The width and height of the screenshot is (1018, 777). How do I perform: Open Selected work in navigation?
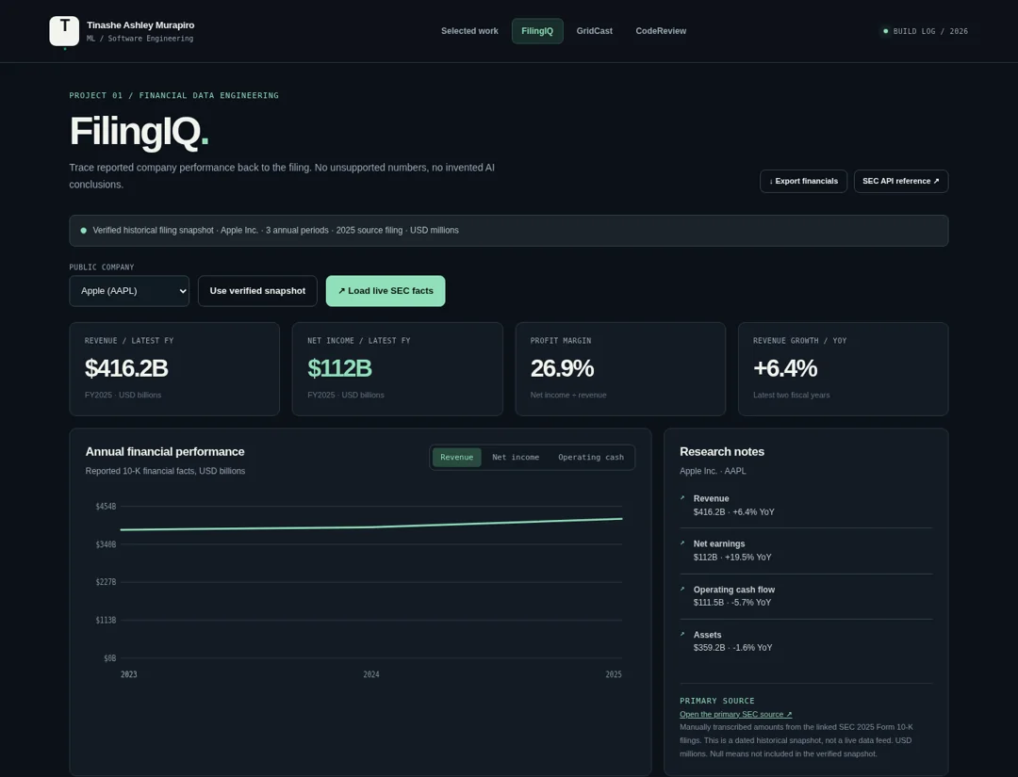[x=469, y=31]
